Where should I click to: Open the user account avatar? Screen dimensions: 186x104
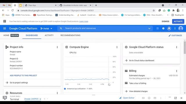[x=181, y=28]
